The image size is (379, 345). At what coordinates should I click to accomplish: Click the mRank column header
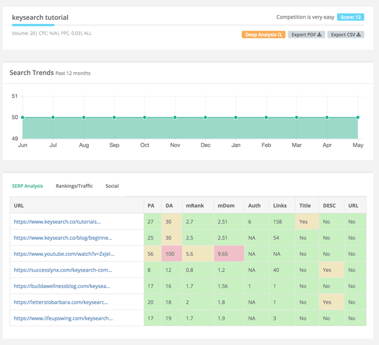click(194, 205)
